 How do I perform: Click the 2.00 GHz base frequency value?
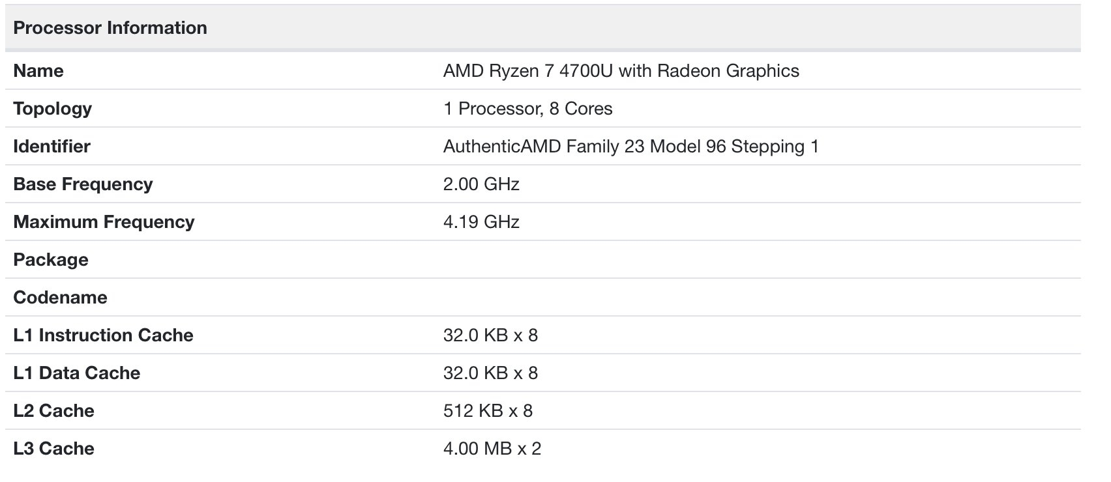[481, 184]
